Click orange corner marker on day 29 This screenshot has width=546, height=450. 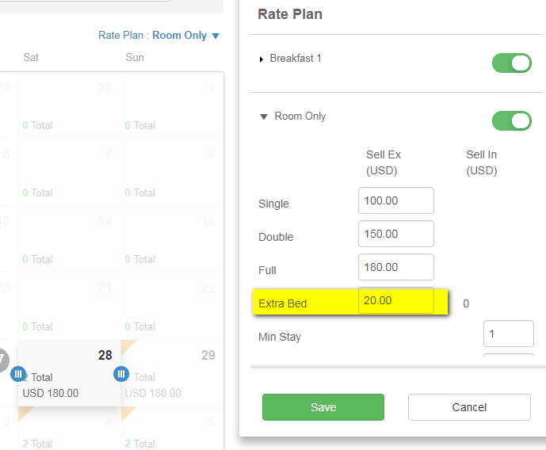pyautogui.click(x=128, y=347)
